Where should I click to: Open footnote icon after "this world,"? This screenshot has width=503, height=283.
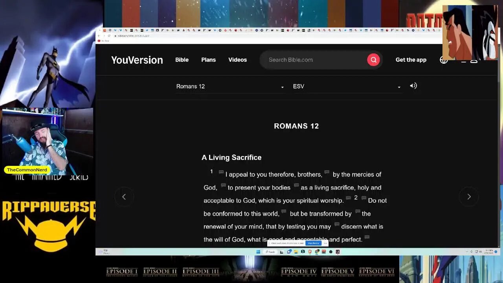[284, 211]
